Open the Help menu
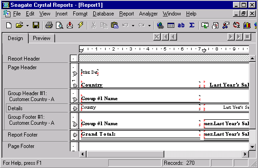Image resolution: width=258 pixels, height=168 pixels. click(x=191, y=14)
